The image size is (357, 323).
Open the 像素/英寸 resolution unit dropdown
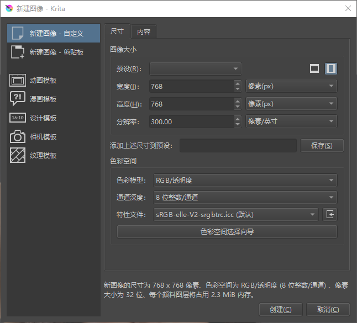pos(291,121)
